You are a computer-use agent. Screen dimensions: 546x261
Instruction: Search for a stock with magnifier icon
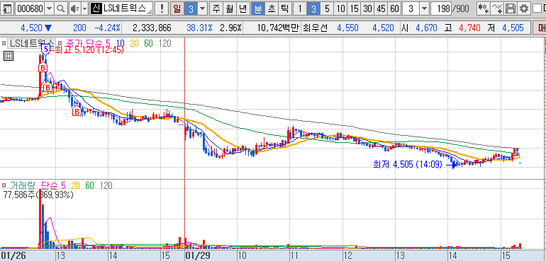[61, 9]
